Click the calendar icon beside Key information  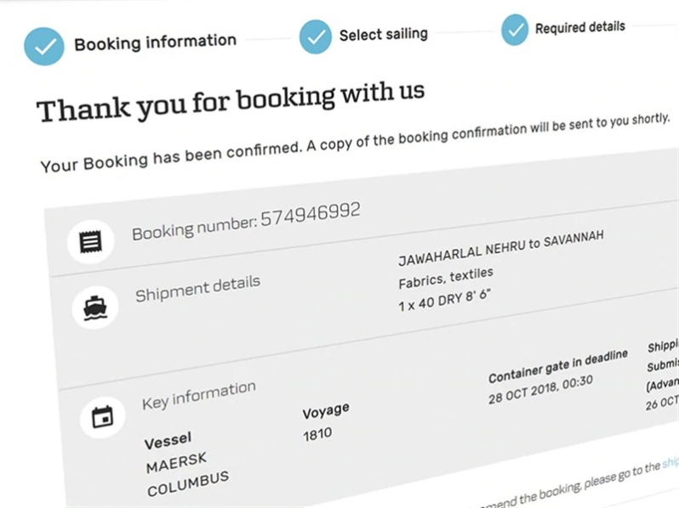103,417
